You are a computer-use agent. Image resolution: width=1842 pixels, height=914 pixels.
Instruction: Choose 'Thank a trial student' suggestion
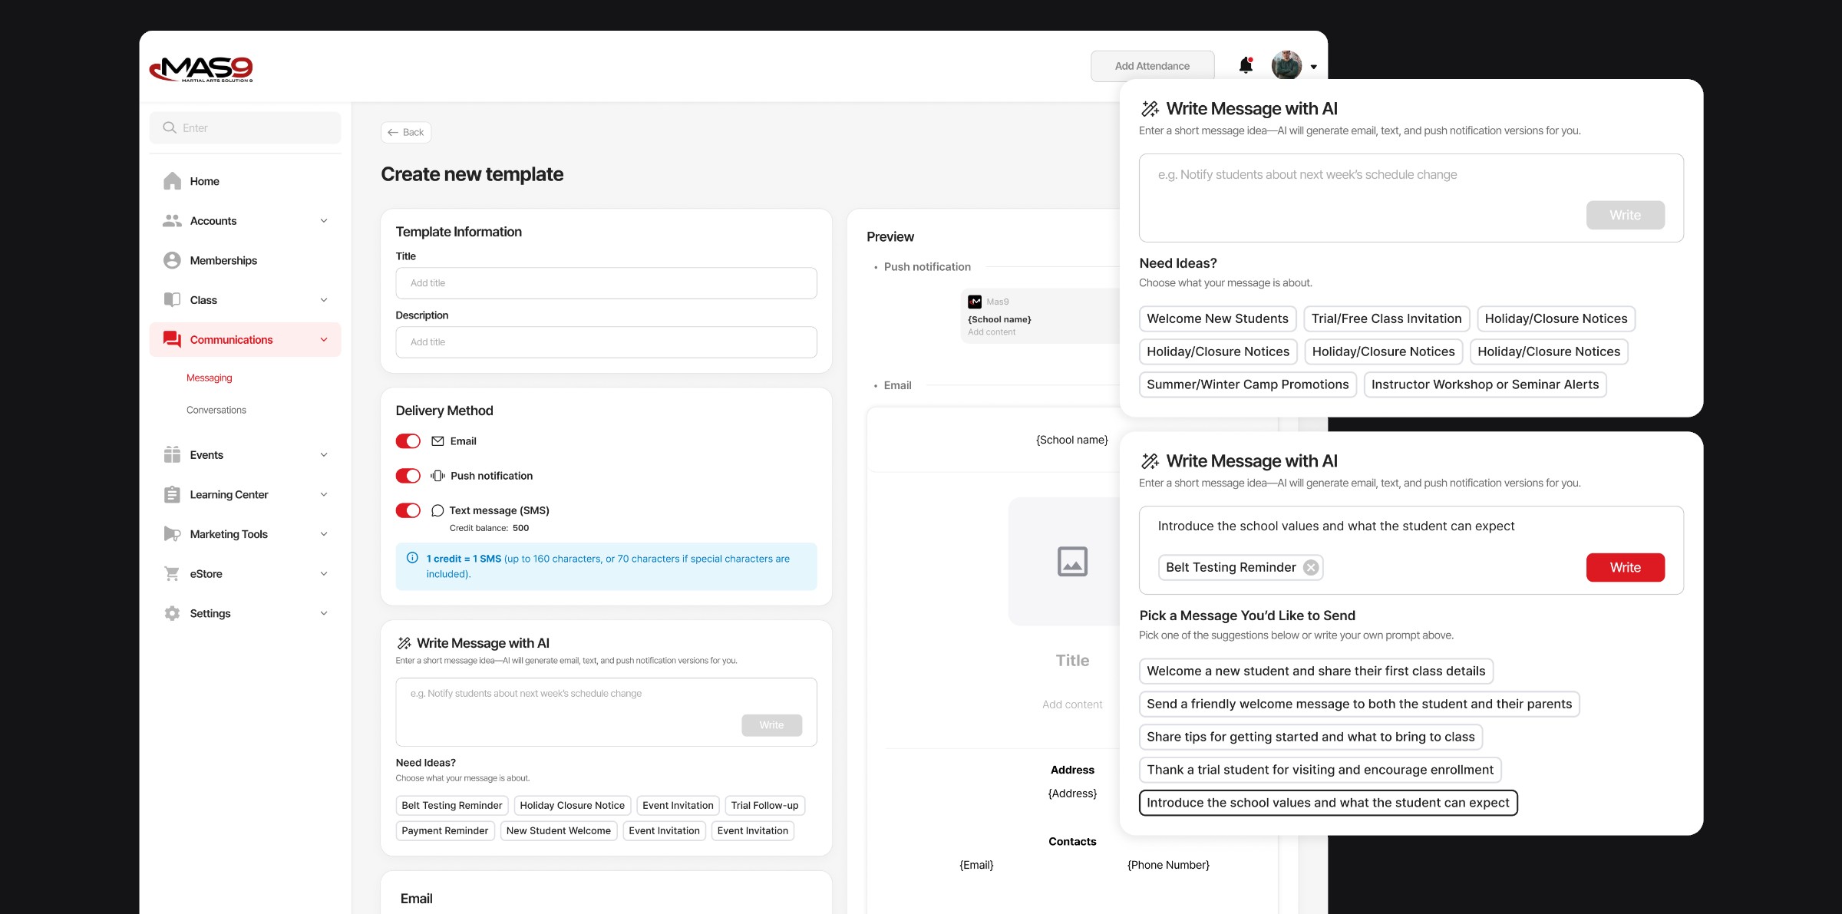[x=1320, y=770]
